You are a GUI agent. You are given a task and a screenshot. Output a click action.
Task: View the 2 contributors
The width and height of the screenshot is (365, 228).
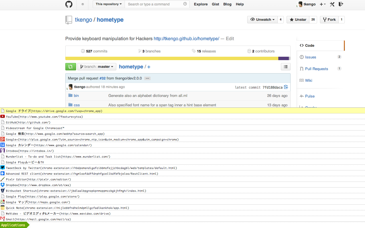click(x=261, y=51)
